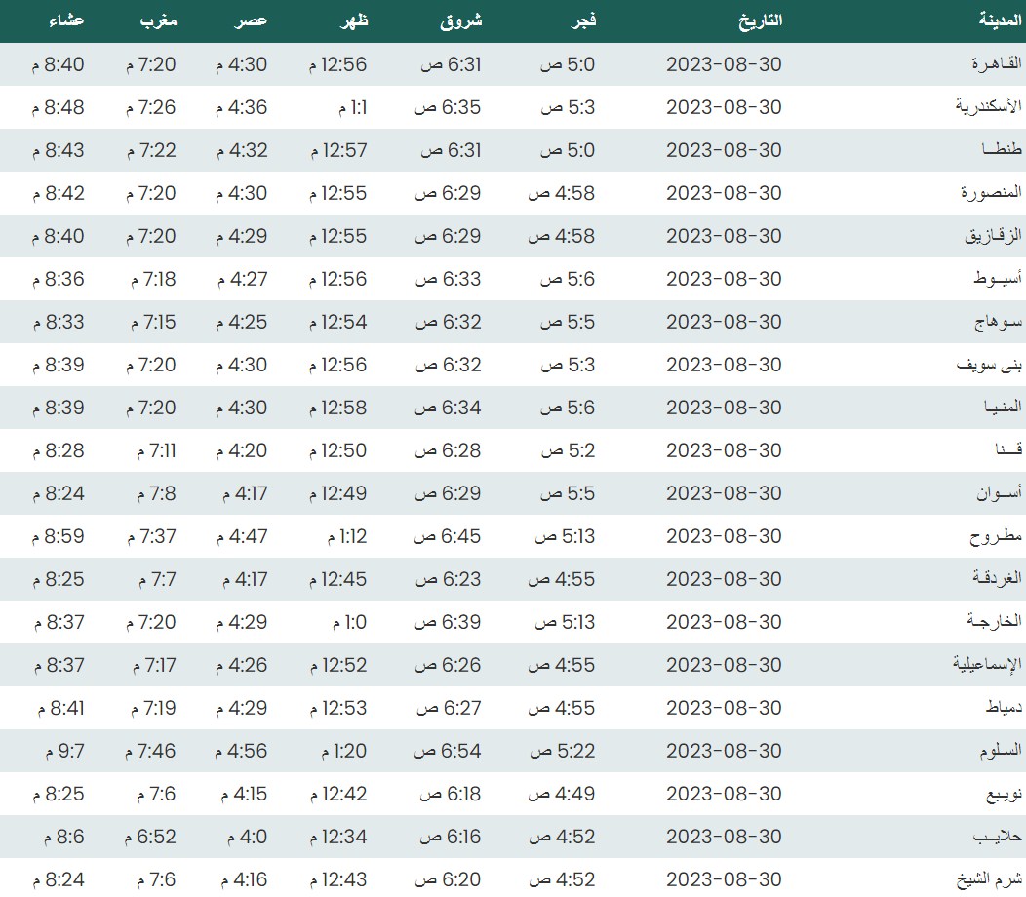The height and width of the screenshot is (897, 1026).
Task: Click the الإسماعيلية city name
Action: coord(986,665)
